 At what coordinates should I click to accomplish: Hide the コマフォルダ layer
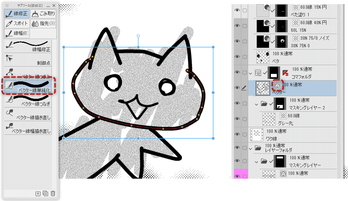[x=237, y=72]
